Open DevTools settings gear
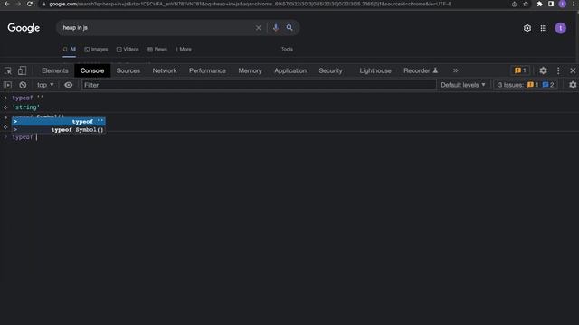This screenshot has height=325, width=579. point(543,70)
